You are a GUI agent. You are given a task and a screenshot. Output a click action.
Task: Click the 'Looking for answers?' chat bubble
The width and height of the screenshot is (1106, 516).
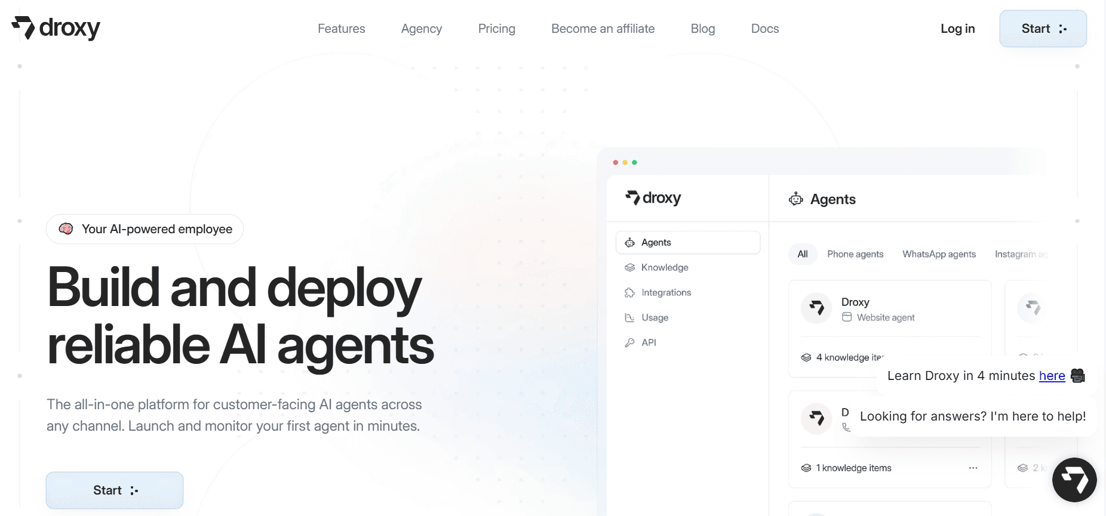tap(973, 416)
